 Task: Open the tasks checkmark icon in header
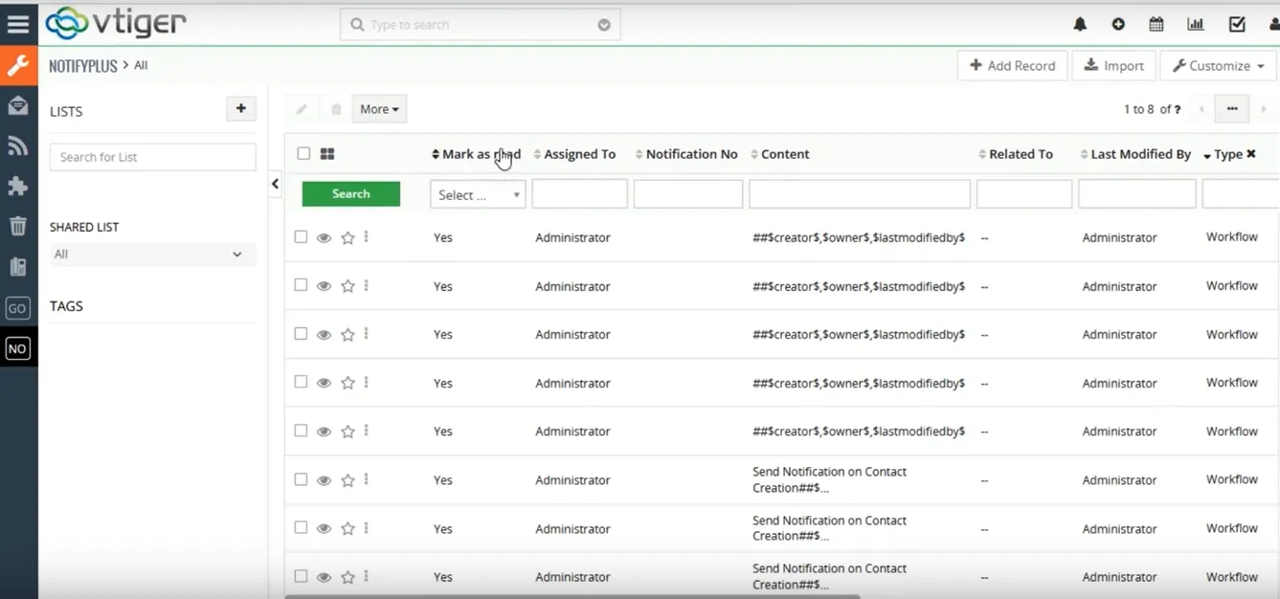pyautogui.click(x=1237, y=25)
